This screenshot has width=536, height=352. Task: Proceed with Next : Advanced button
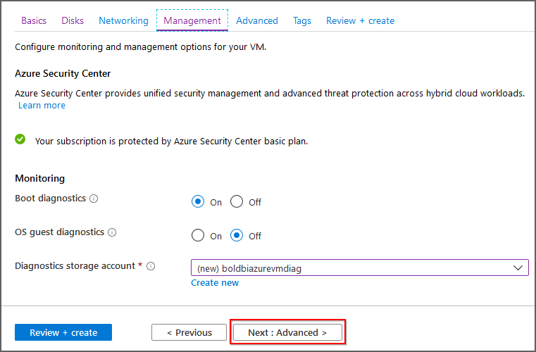[287, 332]
